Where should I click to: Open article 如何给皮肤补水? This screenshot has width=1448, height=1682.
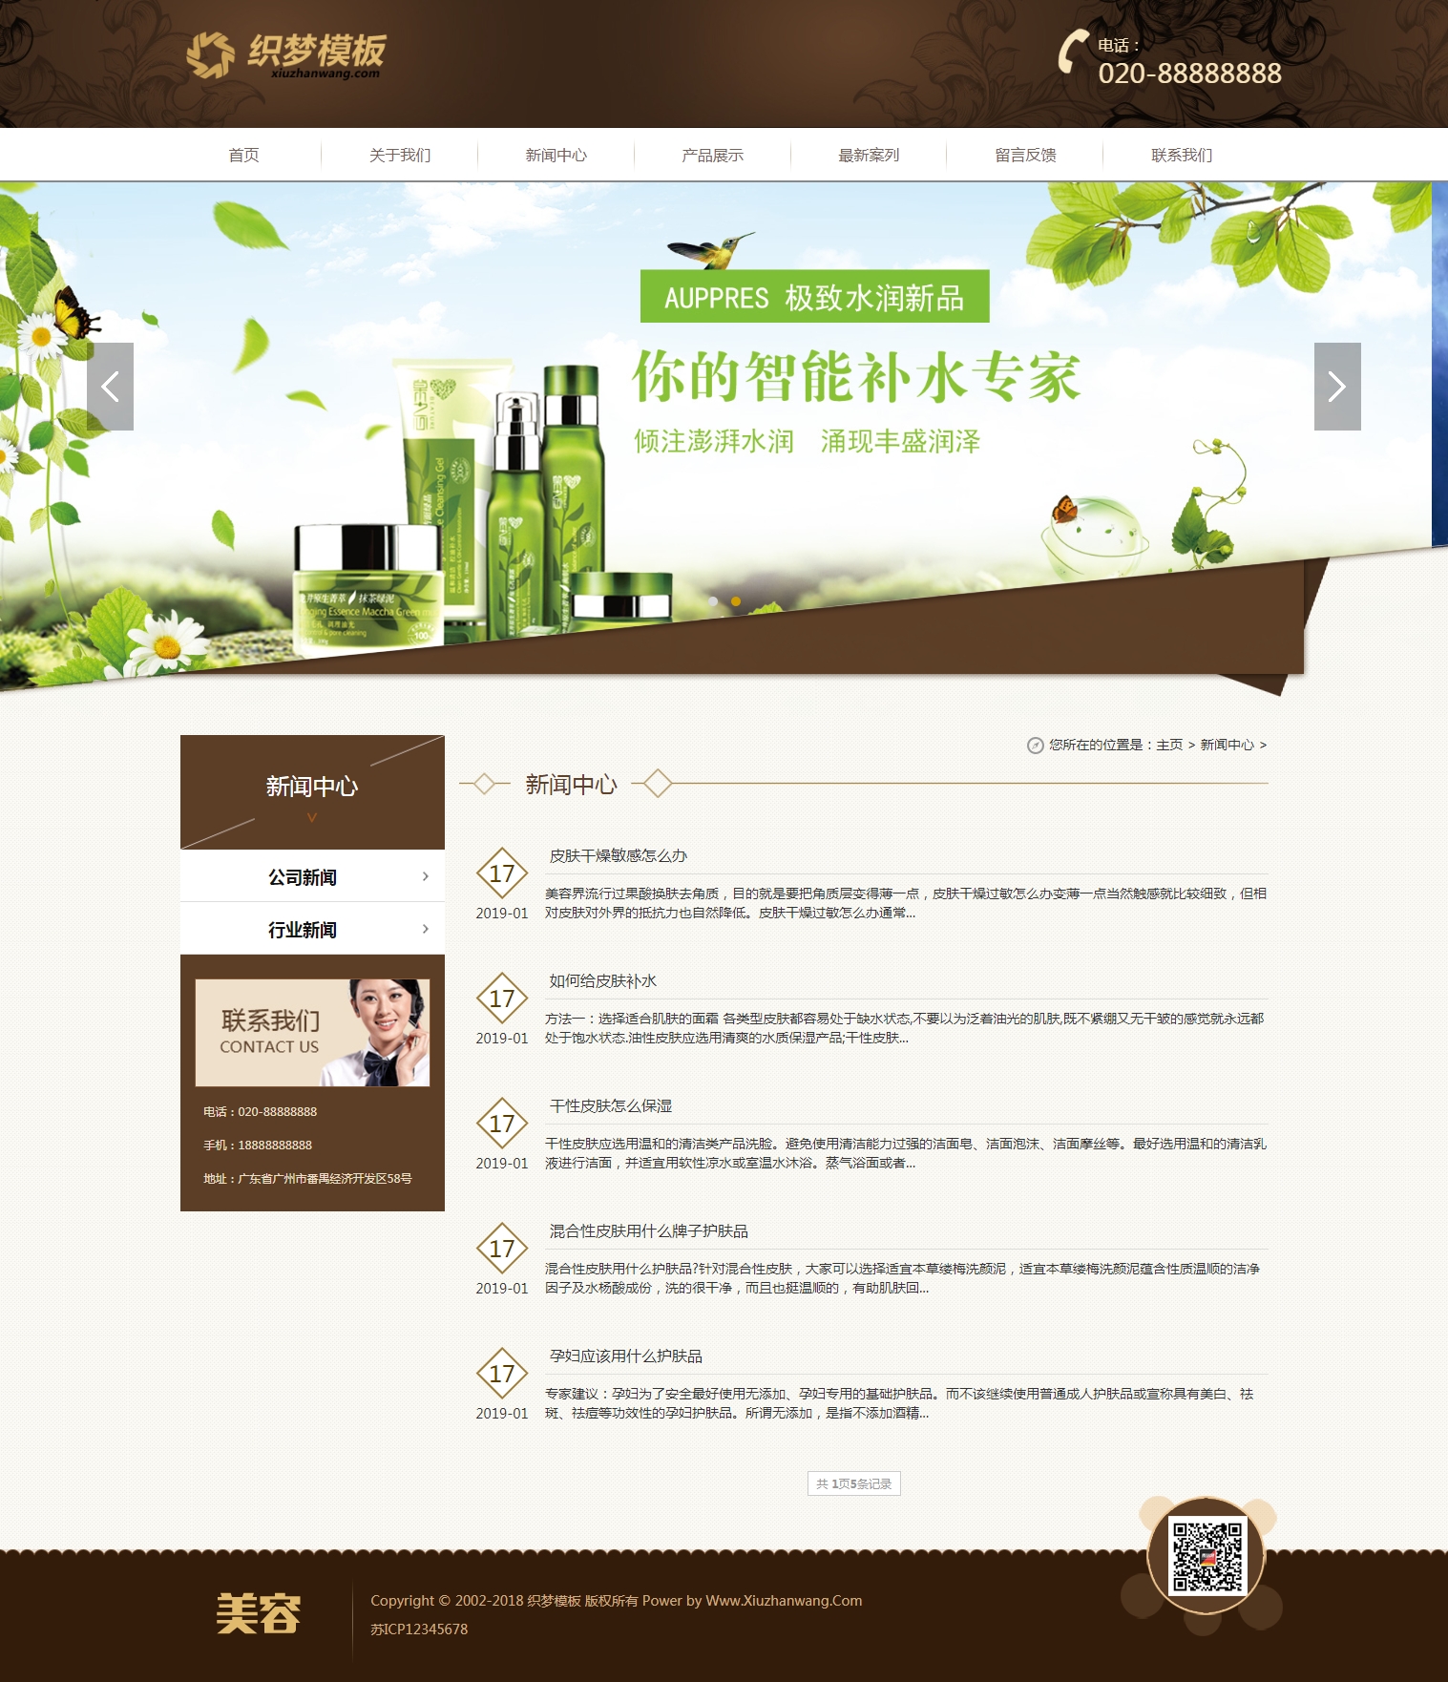pos(602,980)
